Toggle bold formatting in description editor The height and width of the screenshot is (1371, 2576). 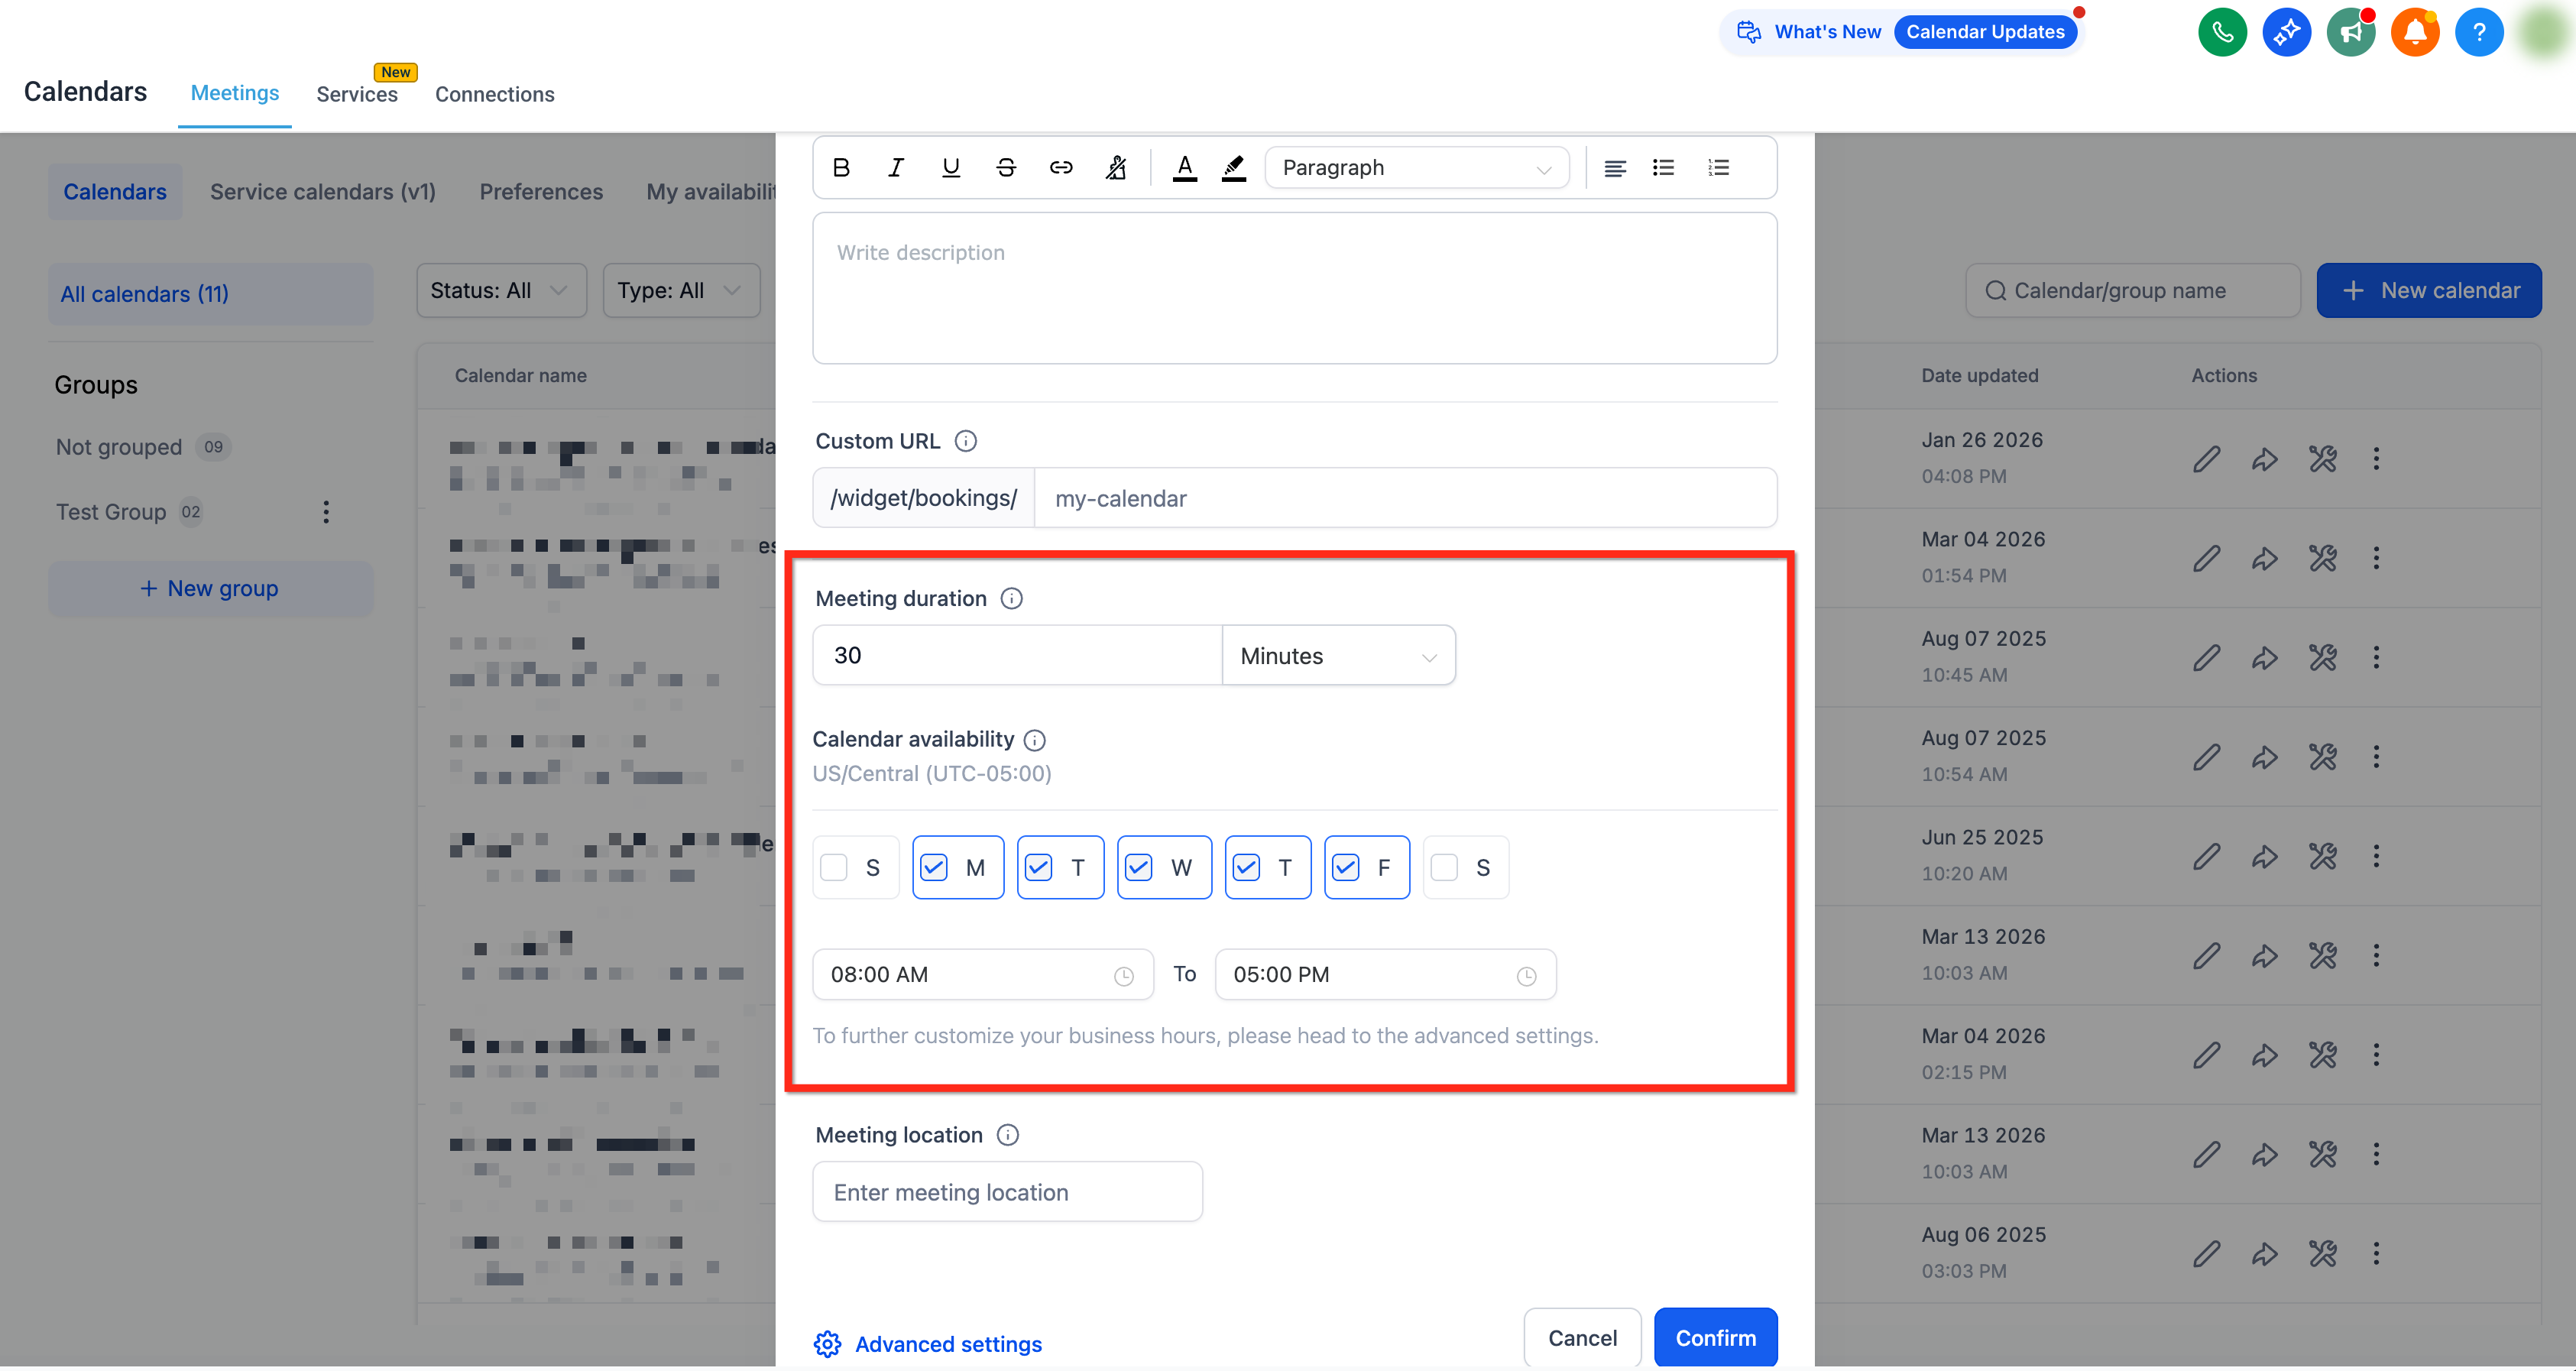coord(841,168)
